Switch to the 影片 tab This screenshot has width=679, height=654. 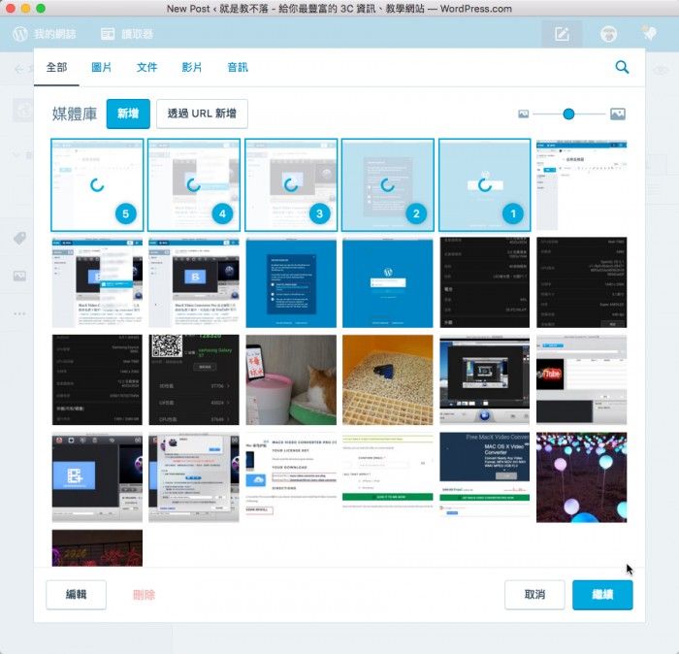[x=192, y=68]
